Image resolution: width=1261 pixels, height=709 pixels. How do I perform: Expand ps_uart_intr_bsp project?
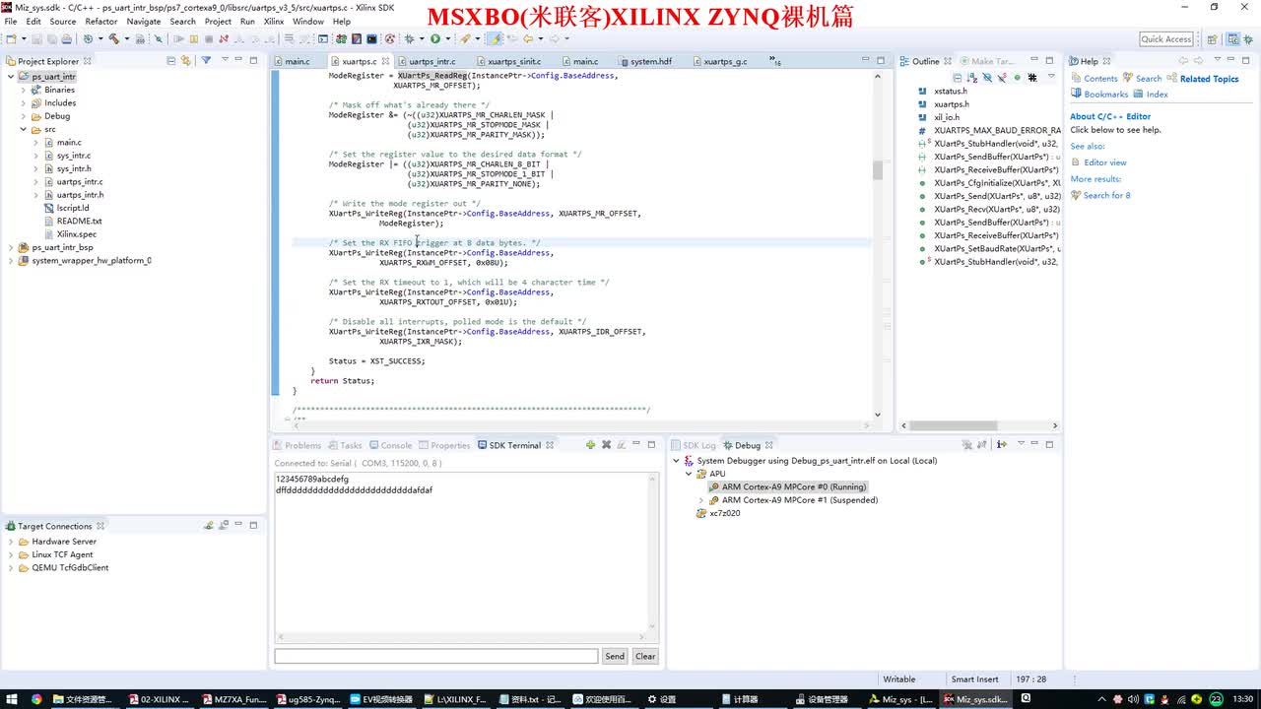coord(11,247)
